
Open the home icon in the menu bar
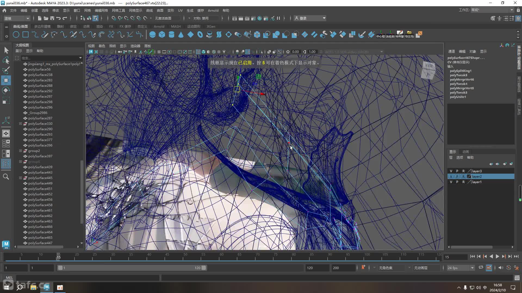click(x=4, y=10)
